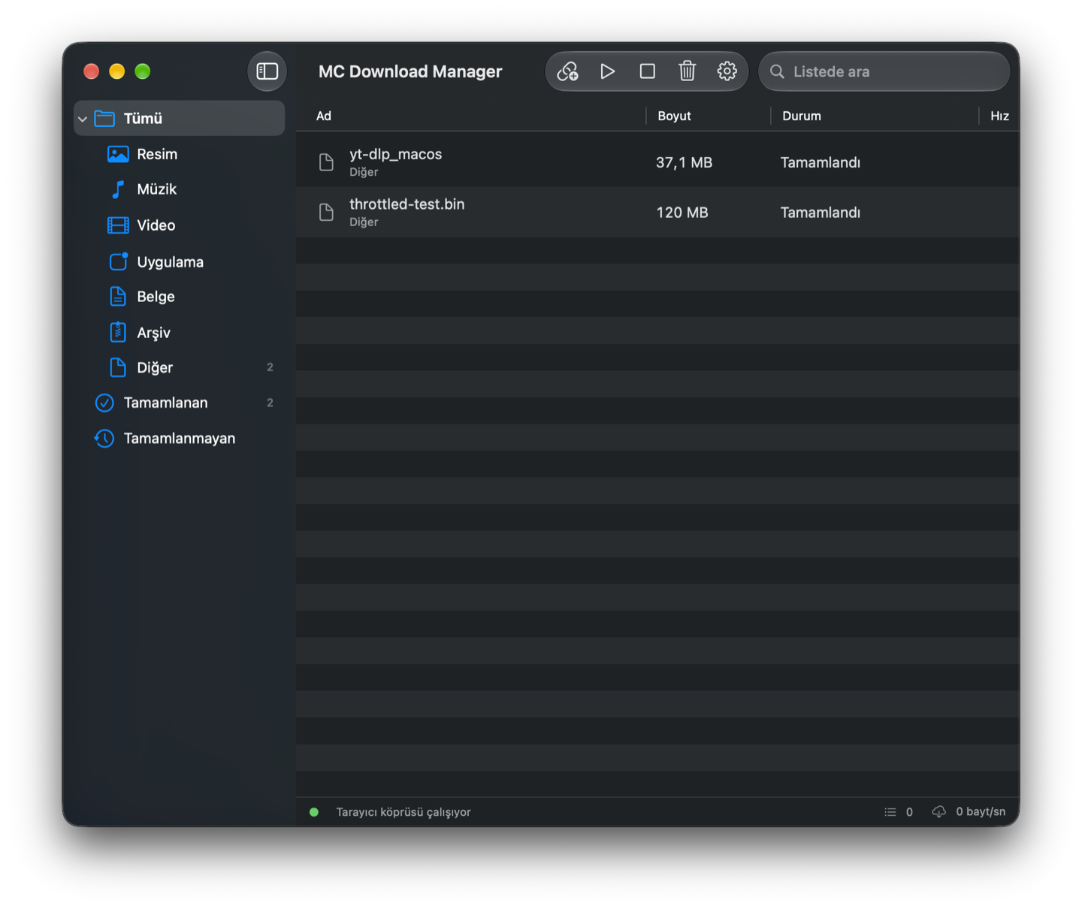The width and height of the screenshot is (1082, 909).
Task: Toggle the sidebar visibility button
Action: click(267, 71)
